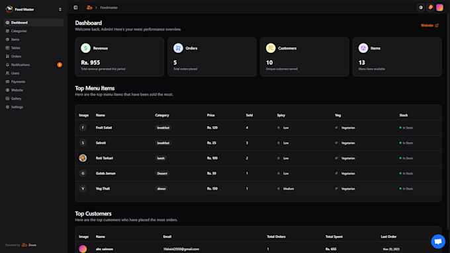The height and width of the screenshot is (253, 450).
Task: Open the blue chat support bubble
Action: point(438,242)
